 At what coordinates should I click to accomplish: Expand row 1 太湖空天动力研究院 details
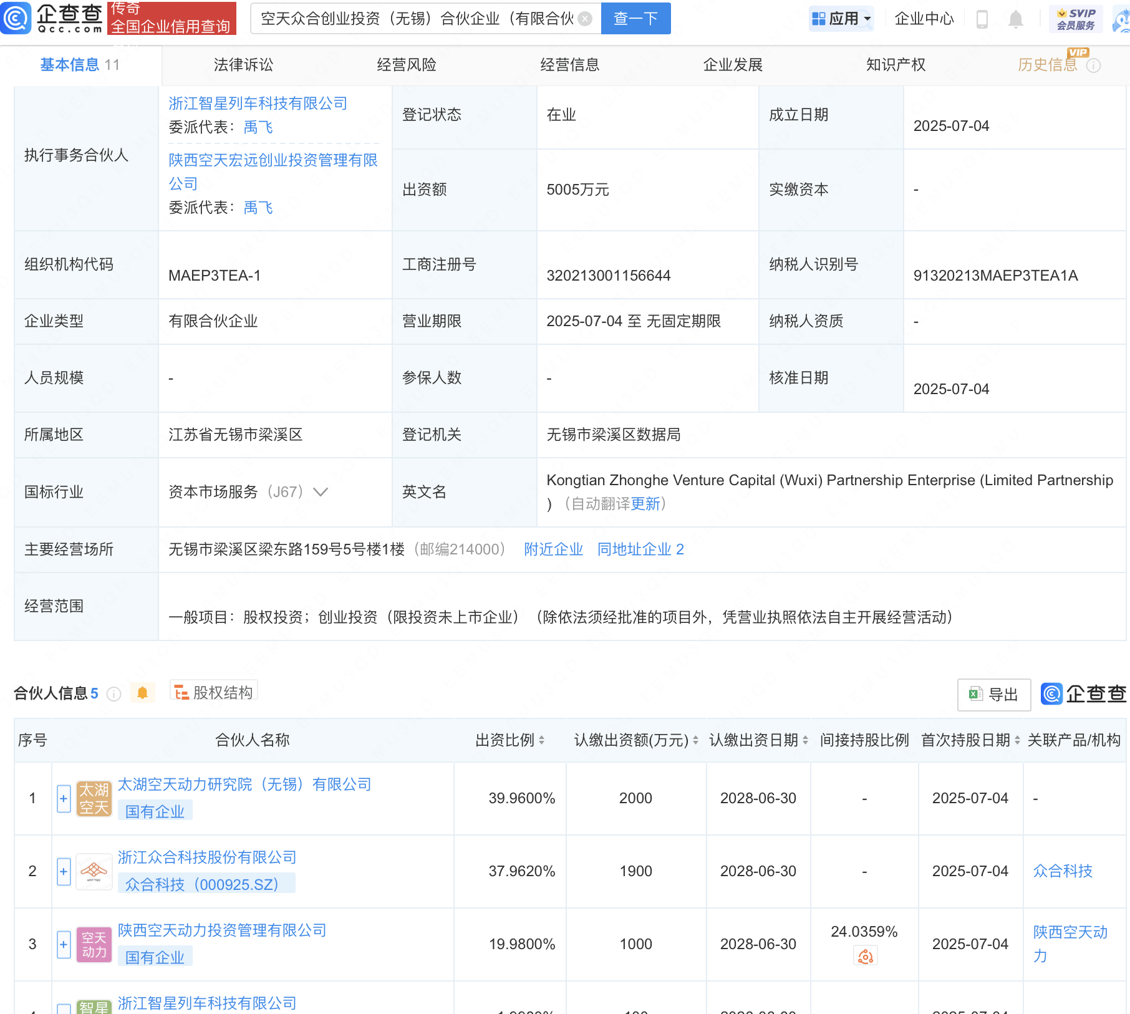[64, 799]
